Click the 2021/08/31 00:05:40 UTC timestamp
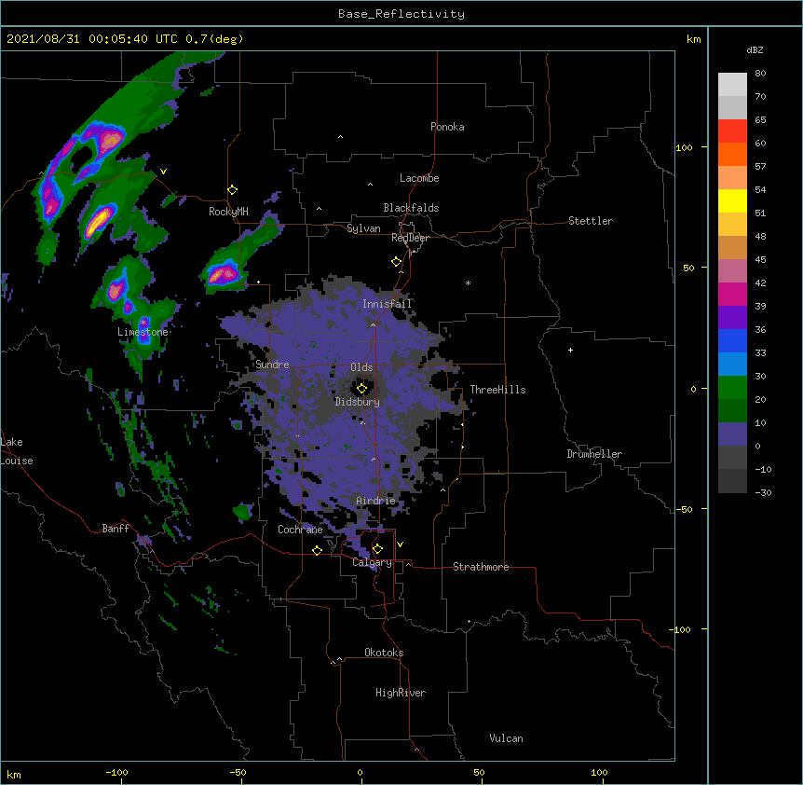803x785 pixels. coord(92,39)
